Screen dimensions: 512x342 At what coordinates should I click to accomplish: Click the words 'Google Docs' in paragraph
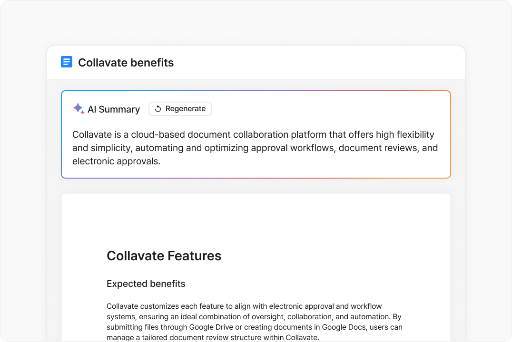click(344, 327)
